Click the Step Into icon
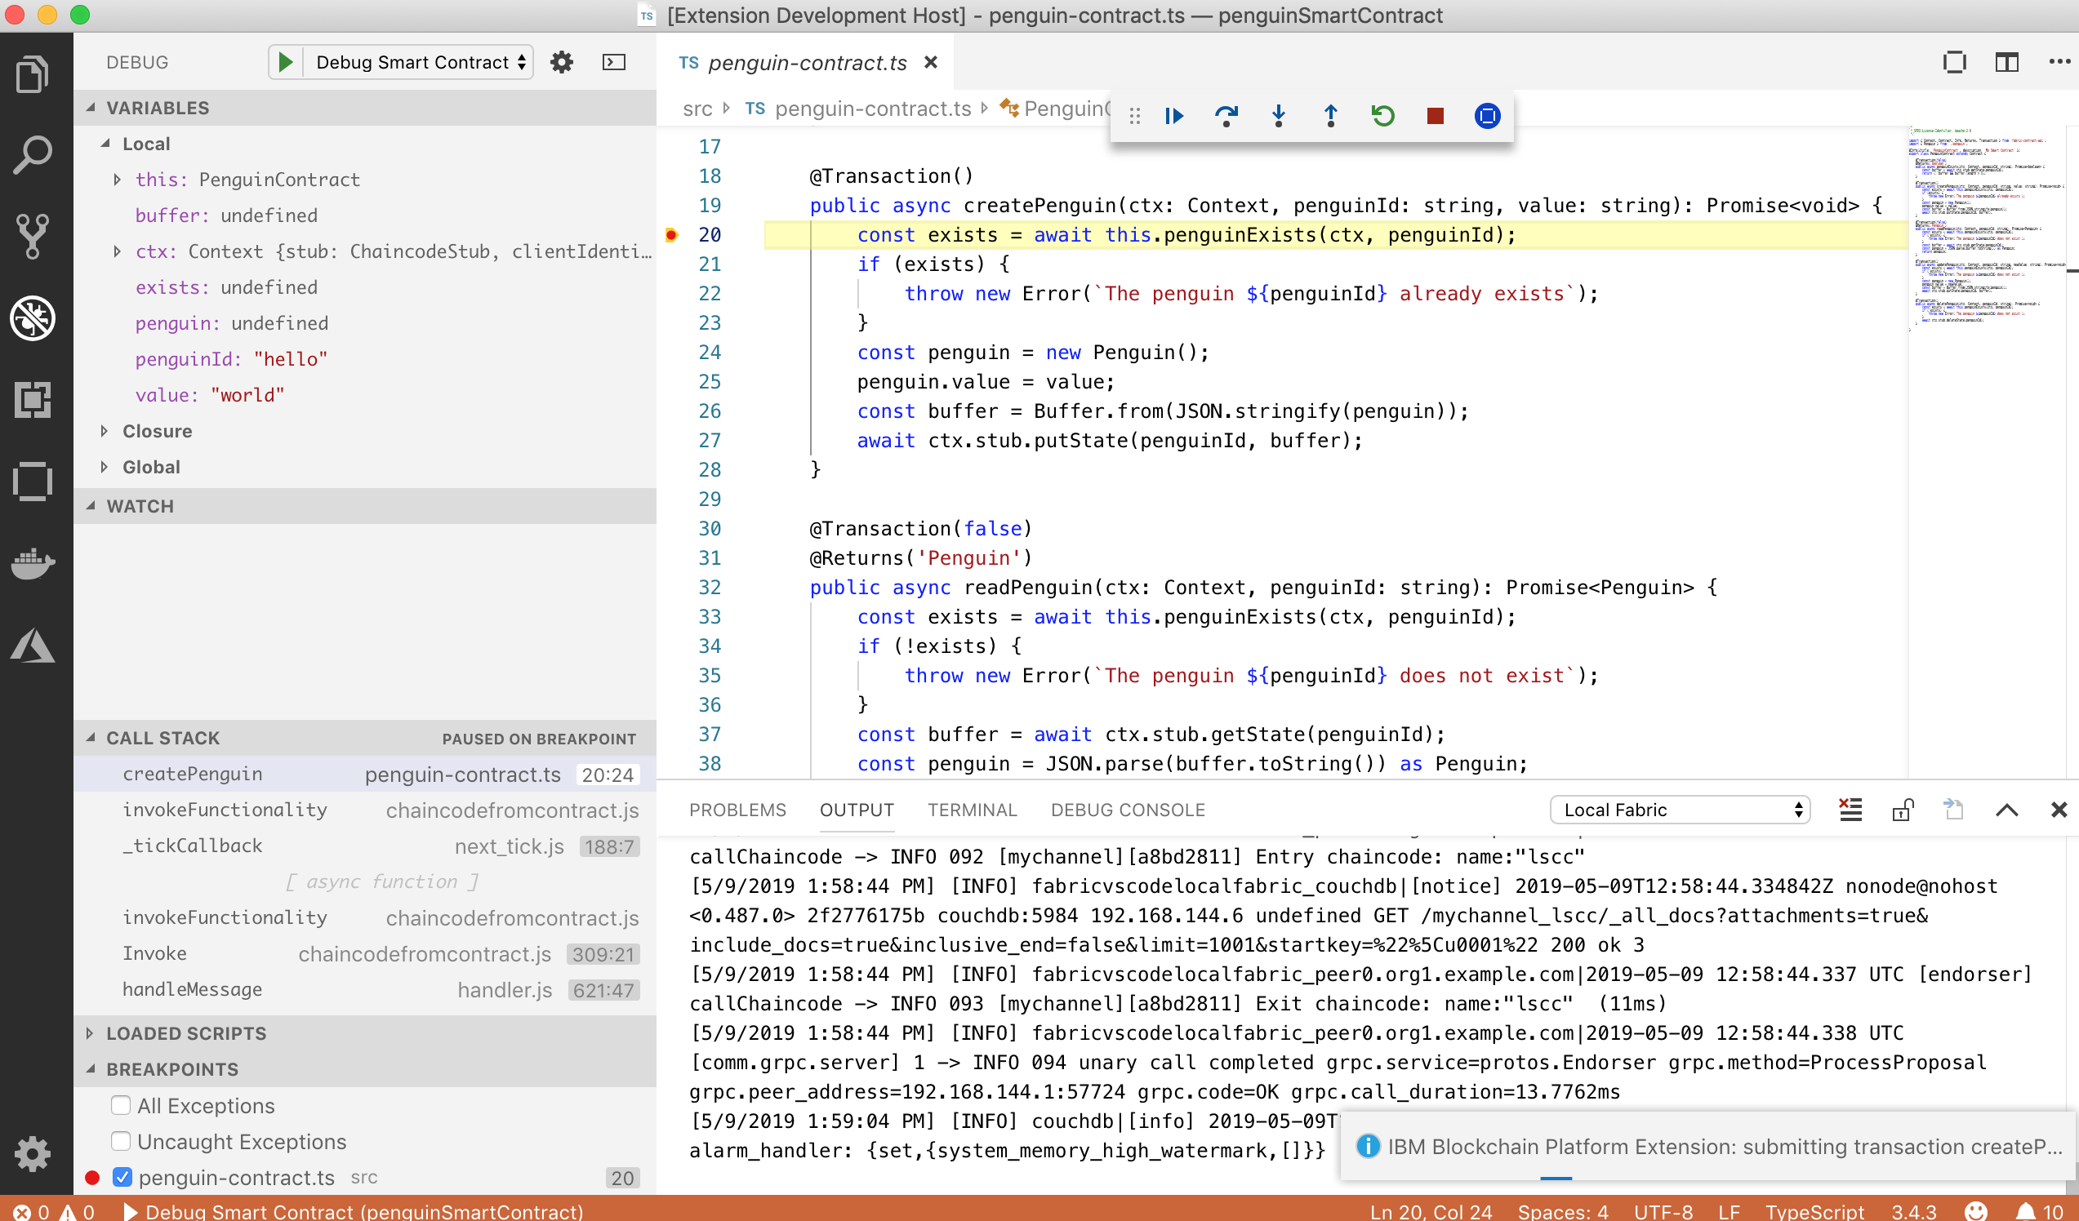This screenshot has height=1221, width=2079. 1278,116
